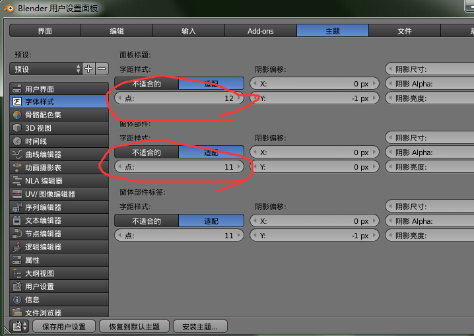Open the 动画摄影表 dope sheet icon

[17, 168]
